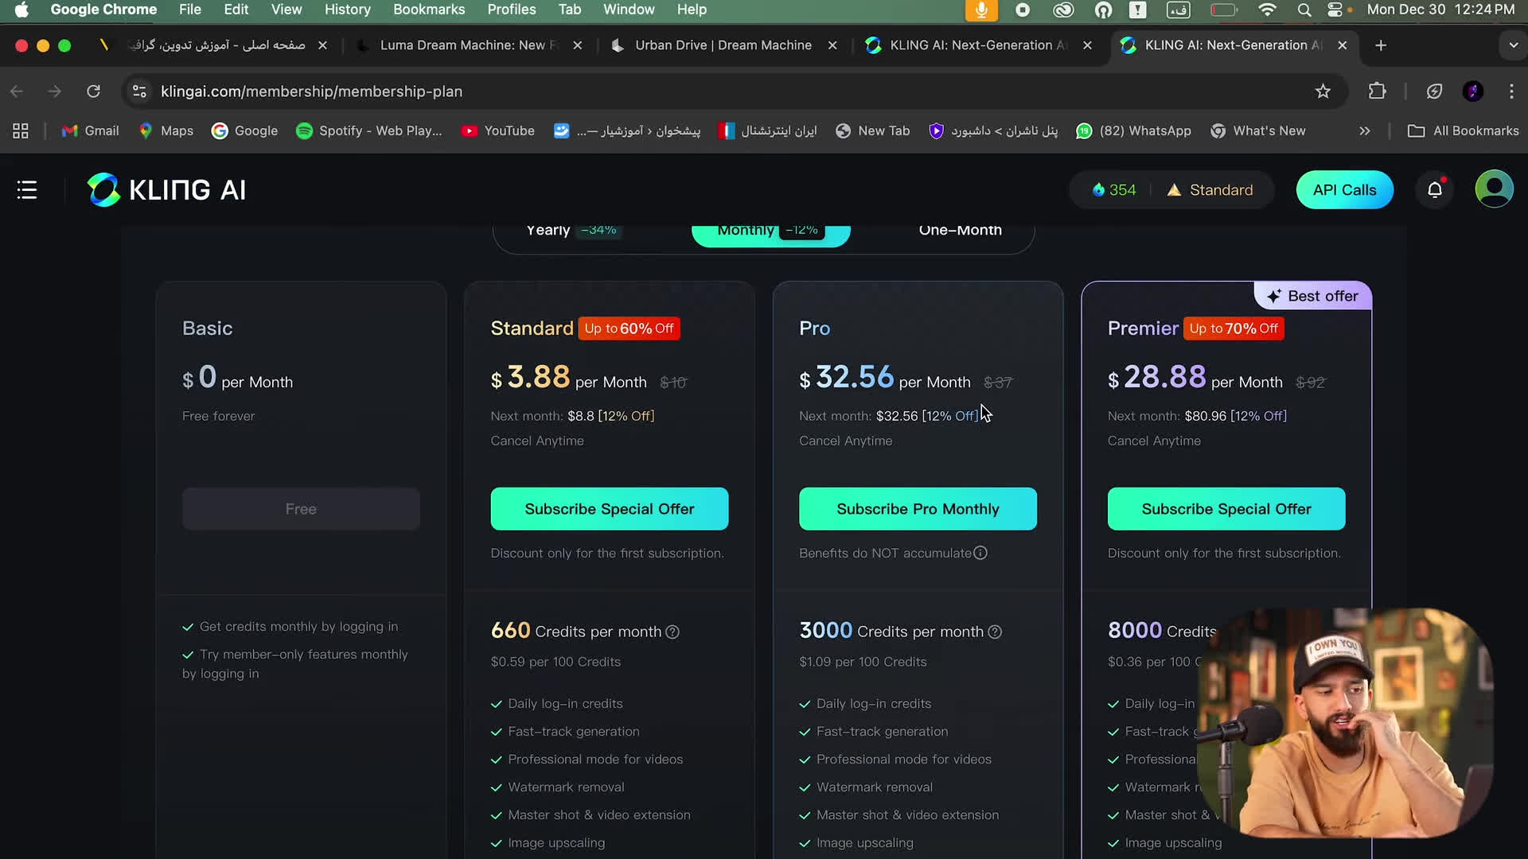The width and height of the screenshot is (1528, 859).
Task: Open the notifications bell
Action: coord(1435,190)
